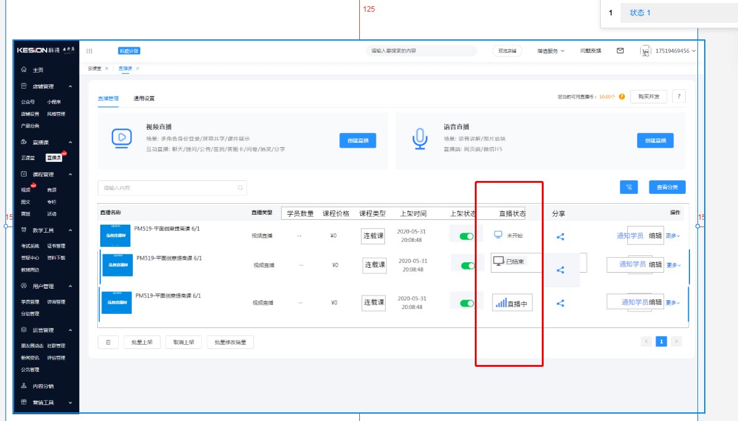738x421 pixels.
Task: Select 主页 in the left sidebar
Action: coord(38,70)
